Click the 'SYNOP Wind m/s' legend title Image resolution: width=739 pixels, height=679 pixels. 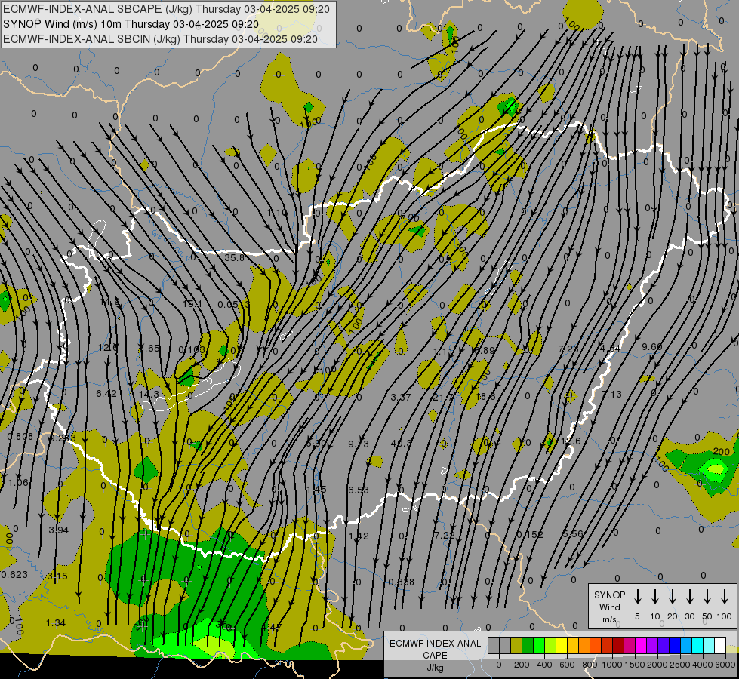point(609,607)
